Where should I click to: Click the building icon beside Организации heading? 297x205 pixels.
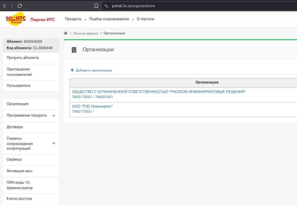pyautogui.click(x=74, y=50)
